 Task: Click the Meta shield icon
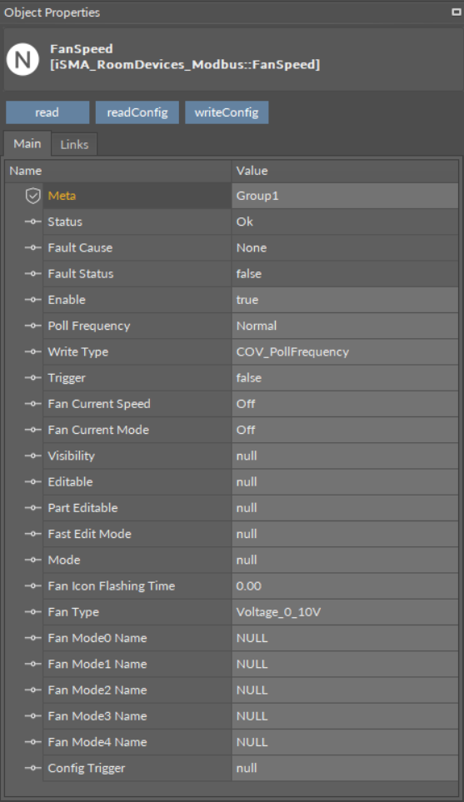(x=33, y=196)
